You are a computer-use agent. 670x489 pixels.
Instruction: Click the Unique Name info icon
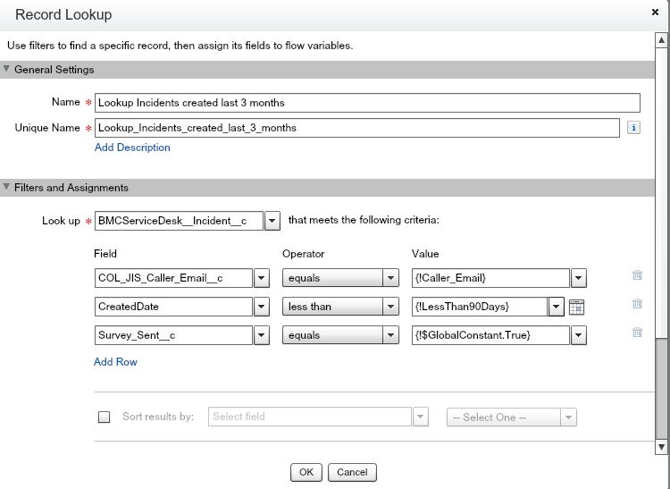(633, 128)
